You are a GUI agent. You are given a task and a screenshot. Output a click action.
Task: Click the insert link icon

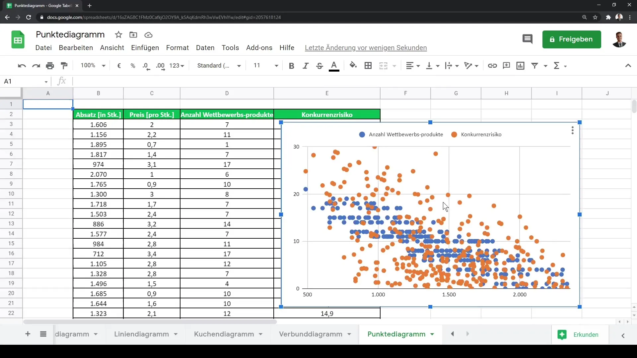pyautogui.click(x=492, y=66)
